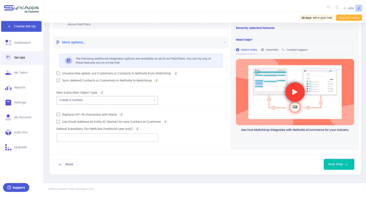Screen dimensions: 366x198
Task: Click the paid plans notice icon
Action: pos(69,61)
